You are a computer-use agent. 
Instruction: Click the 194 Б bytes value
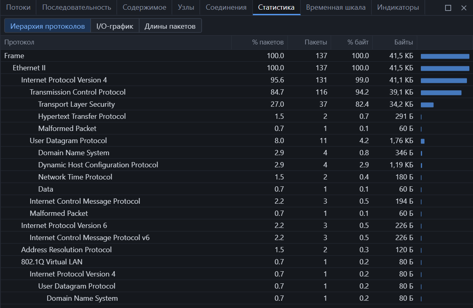(x=404, y=201)
